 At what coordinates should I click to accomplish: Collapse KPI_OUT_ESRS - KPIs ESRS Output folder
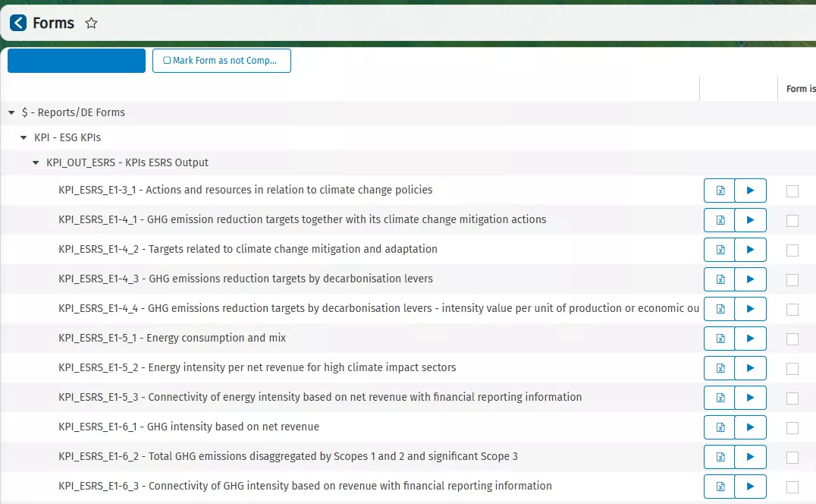(36, 163)
